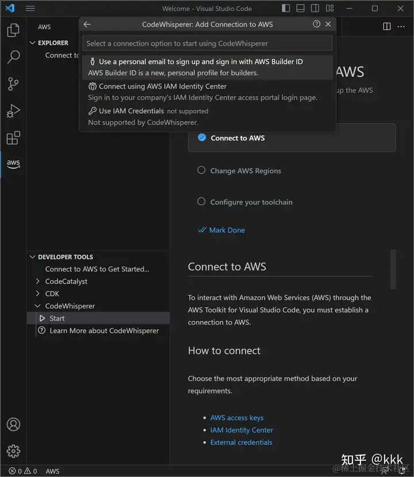Toggle the primary side bar layout icon
This screenshot has height=477, width=414.
[x=286, y=8]
